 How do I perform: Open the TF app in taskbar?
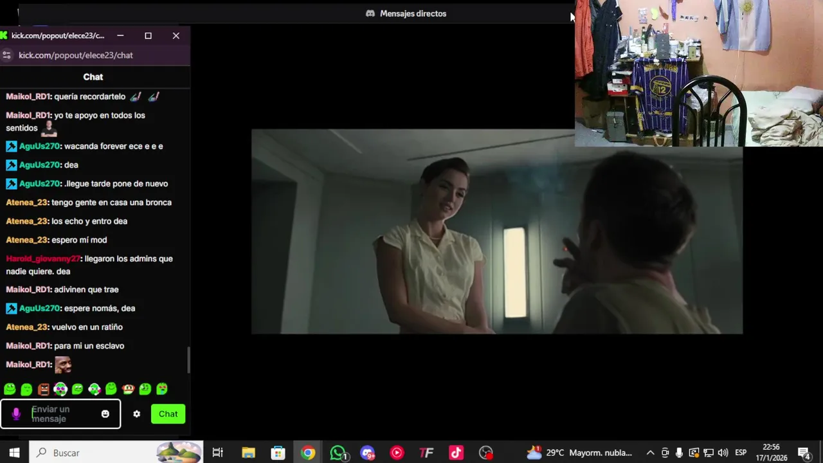[426, 453]
